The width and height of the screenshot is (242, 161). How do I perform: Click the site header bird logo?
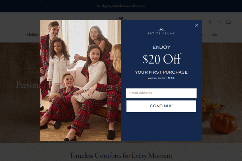(x=121, y=18)
